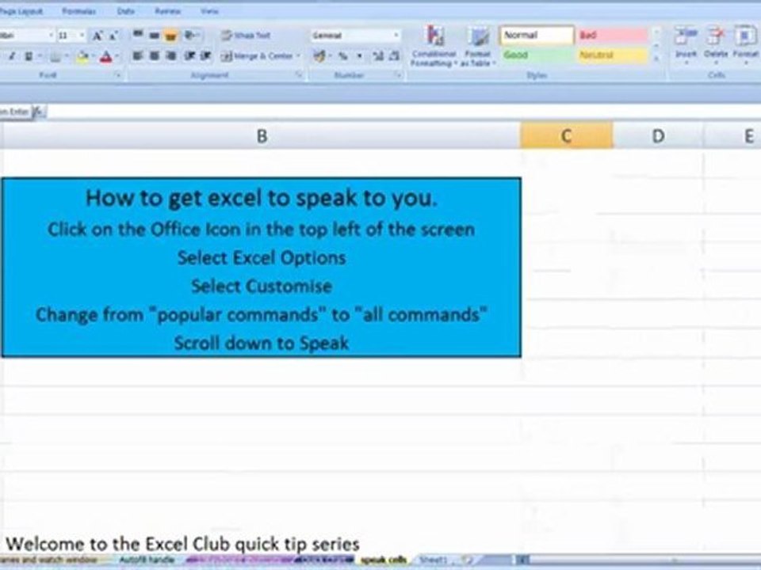Toggle the highlighted Bottom Align icon
Screen dimensions: 761x570
point(171,35)
